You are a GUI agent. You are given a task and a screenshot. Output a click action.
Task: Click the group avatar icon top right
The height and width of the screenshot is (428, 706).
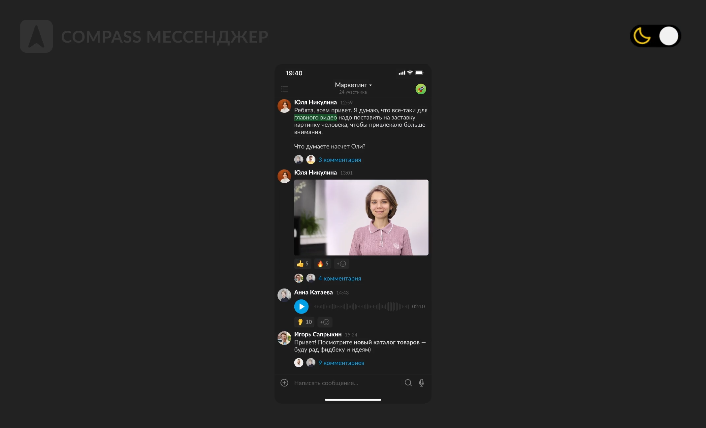[421, 88]
